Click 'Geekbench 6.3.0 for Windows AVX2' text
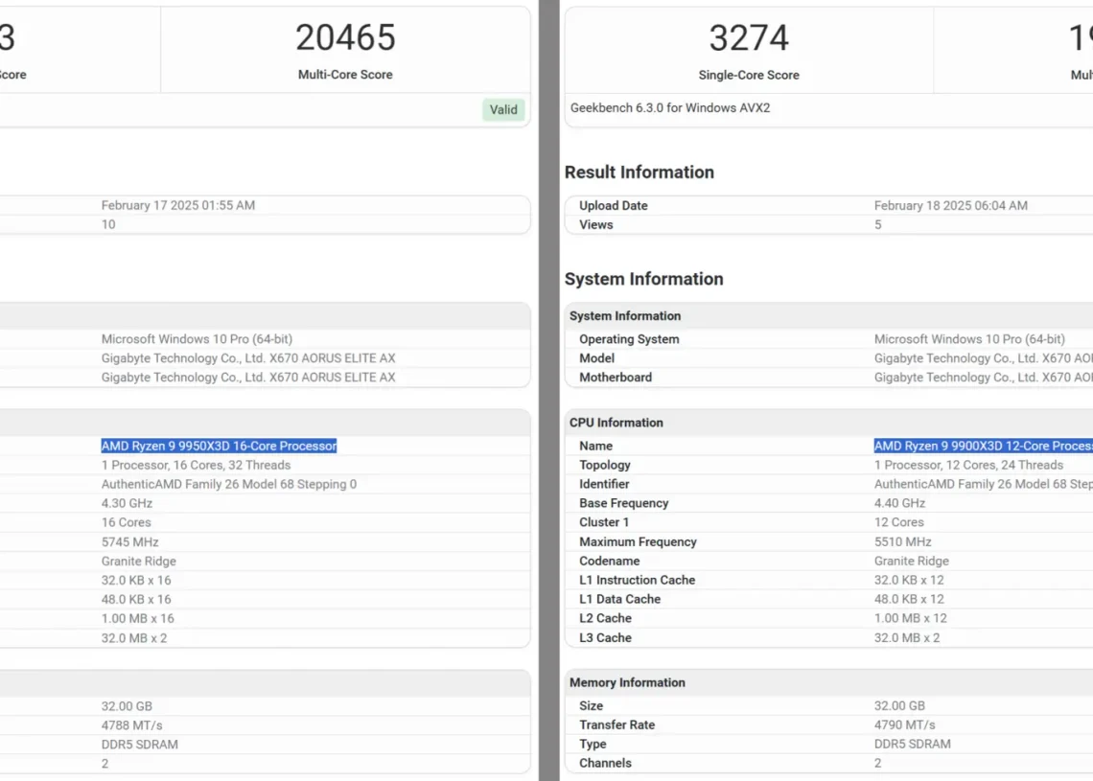This screenshot has width=1093, height=781. click(x=670, y=108)
